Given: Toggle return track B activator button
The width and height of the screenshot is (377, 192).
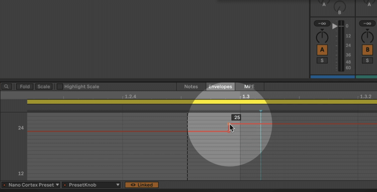Looking at the screenshot, I should pyautogui.click(x=367, y=50).
